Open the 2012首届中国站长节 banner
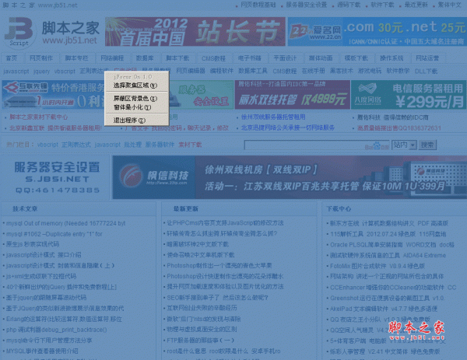 point(195,32)
